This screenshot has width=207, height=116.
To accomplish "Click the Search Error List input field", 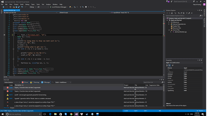I will (153, 82).
